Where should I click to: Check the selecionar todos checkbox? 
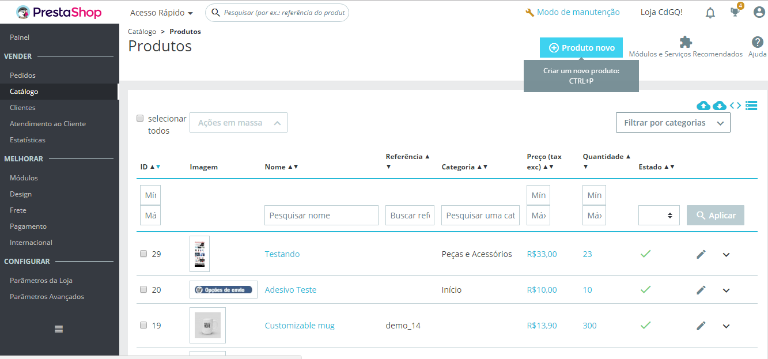pos(140,118)
